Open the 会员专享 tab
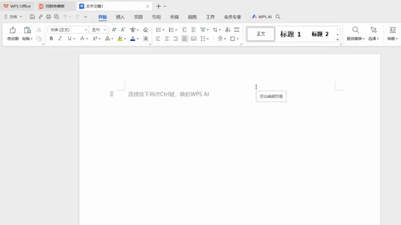 click(232, 17)
